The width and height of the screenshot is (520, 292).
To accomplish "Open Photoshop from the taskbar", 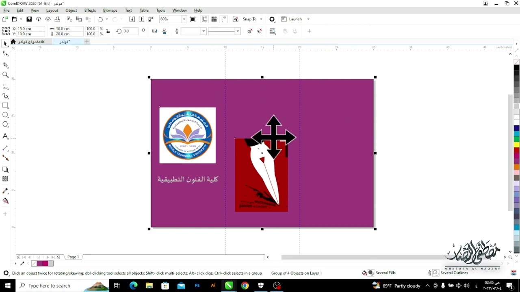I will click(197, 286).
